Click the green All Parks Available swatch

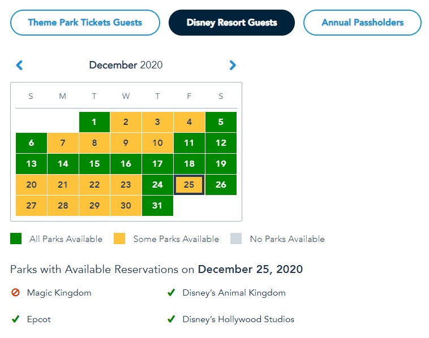tap(16, 239)
